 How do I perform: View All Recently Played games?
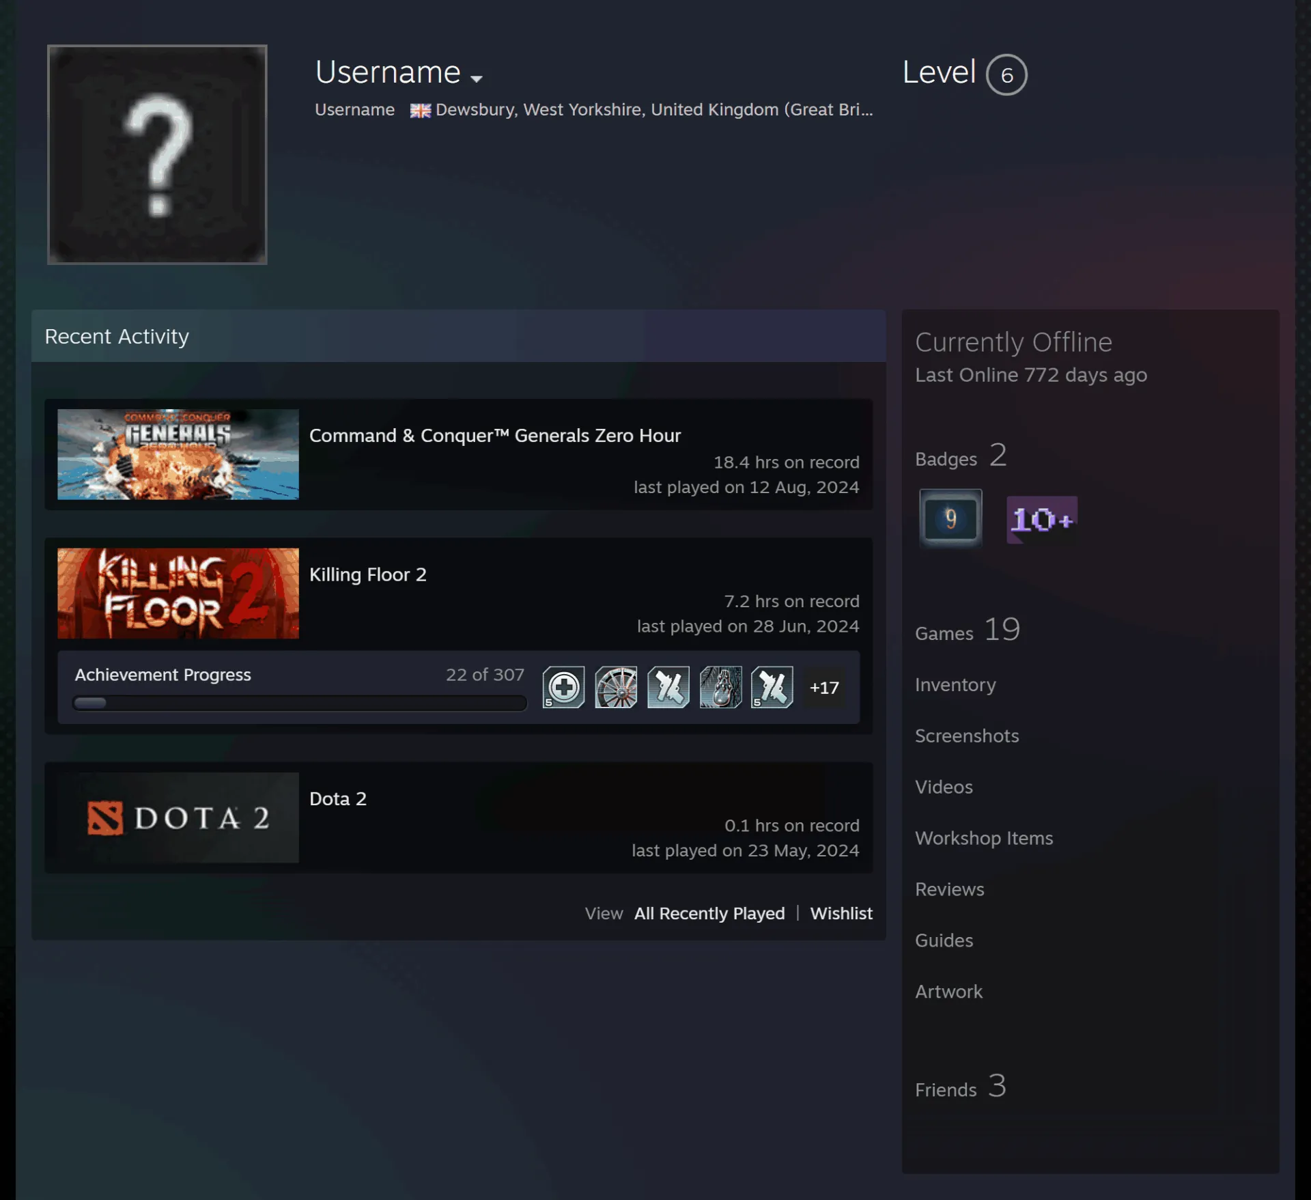(x=709, y=913)
